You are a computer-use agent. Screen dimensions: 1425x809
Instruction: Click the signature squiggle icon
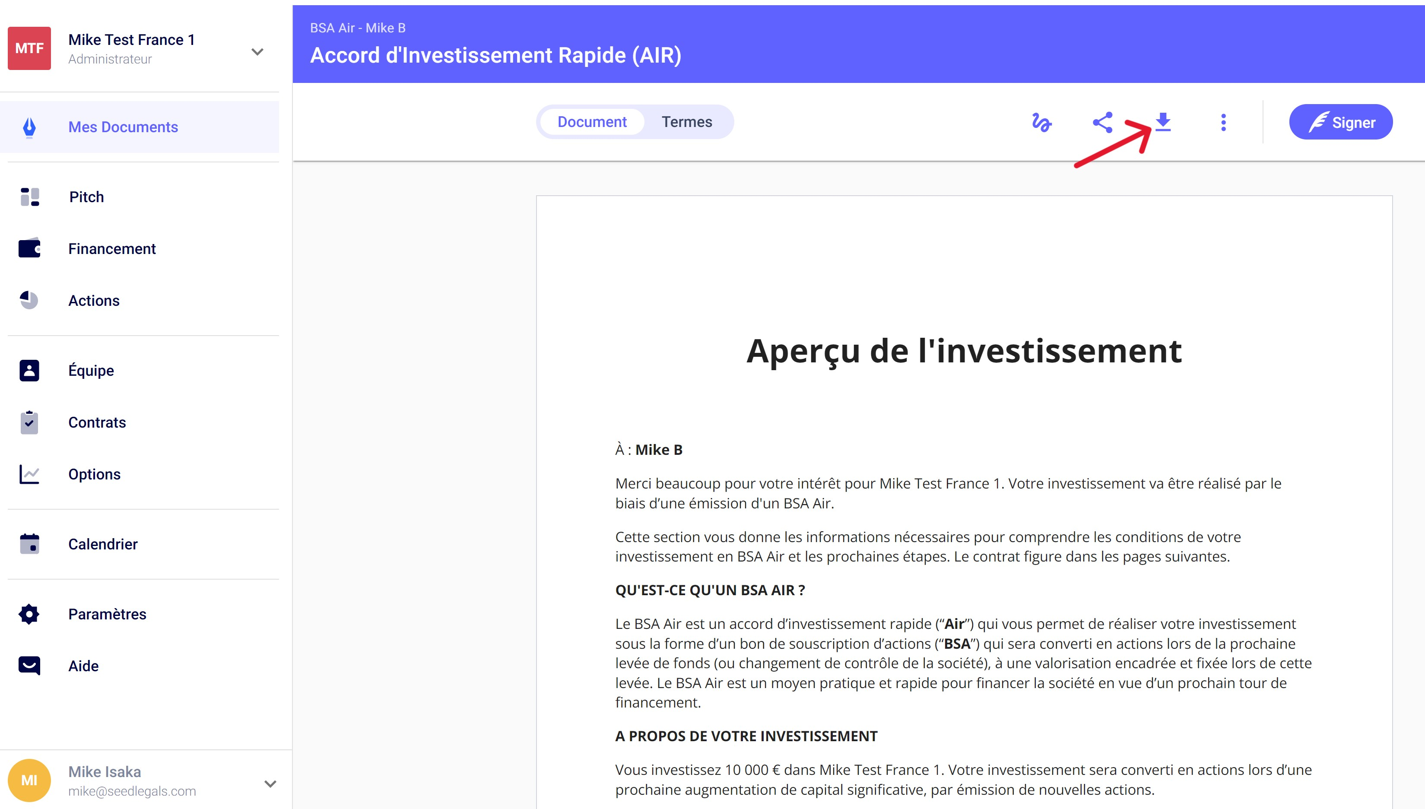click(1041, 122)
